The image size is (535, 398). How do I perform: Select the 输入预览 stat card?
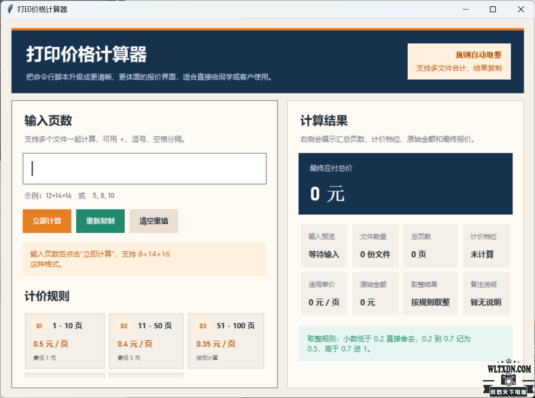pyautogui.click(x=324, y=246)
